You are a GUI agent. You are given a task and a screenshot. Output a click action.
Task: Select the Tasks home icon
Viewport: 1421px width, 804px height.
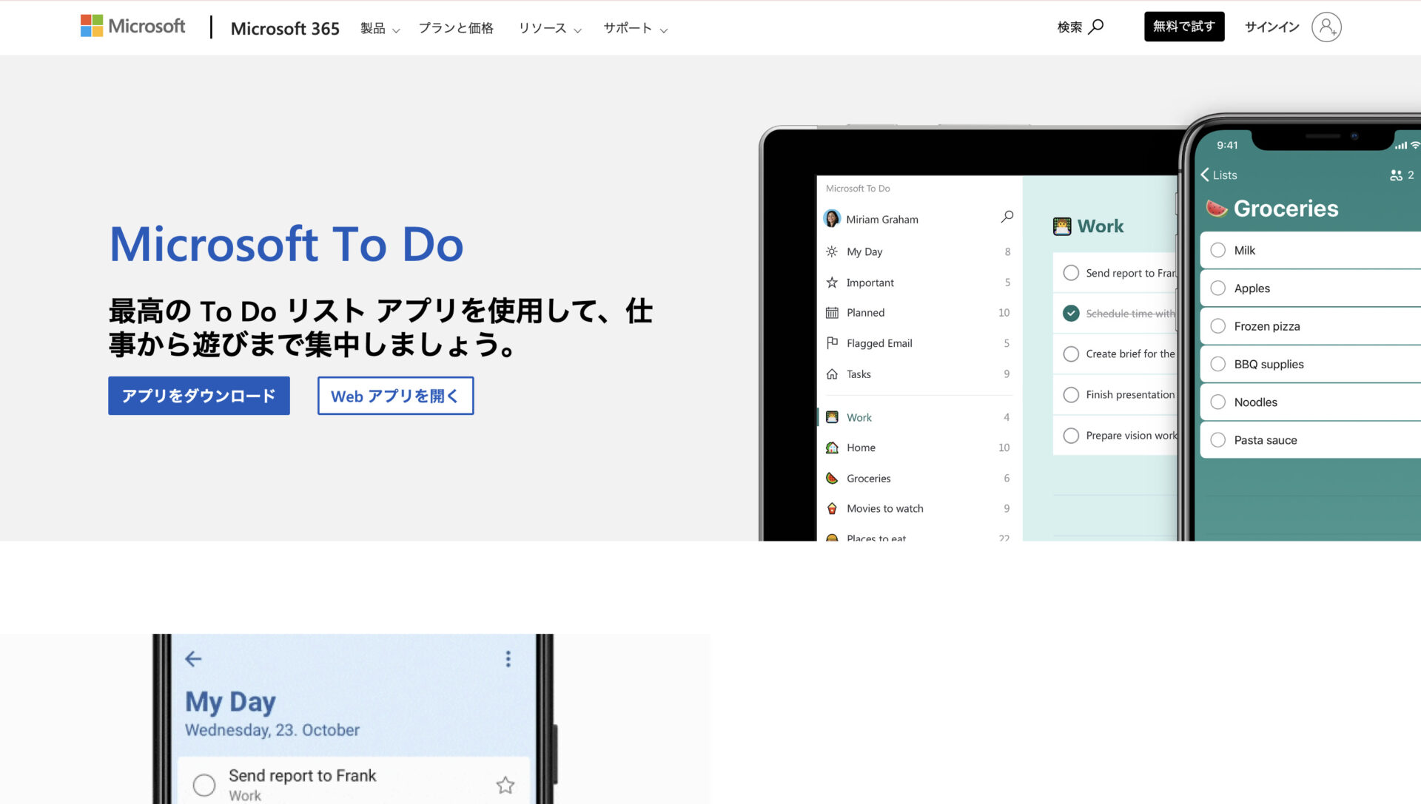pos(833,374)
